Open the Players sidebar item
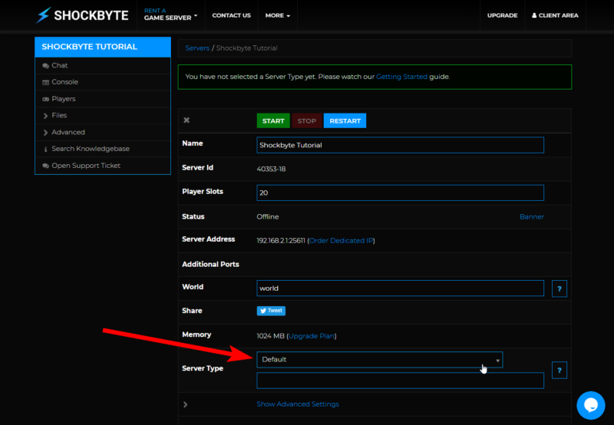Screen dimensions: 614x425 pyautogui.click(x=103, y=99)
